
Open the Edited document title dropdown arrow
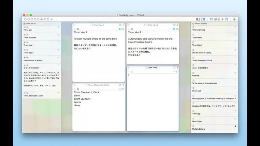(x=146, y=15)
